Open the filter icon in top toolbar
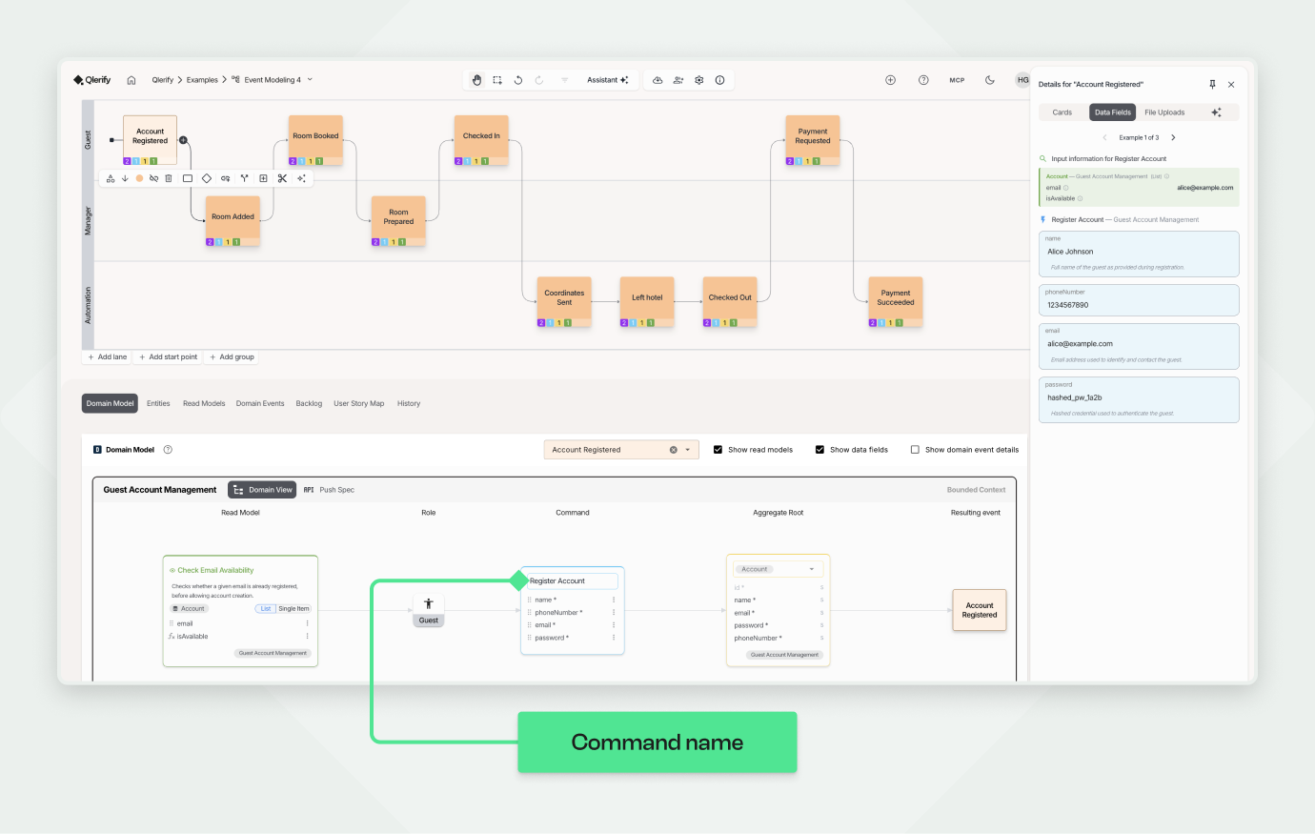This screenshot has height=834, width=1315. click(564, 80)
